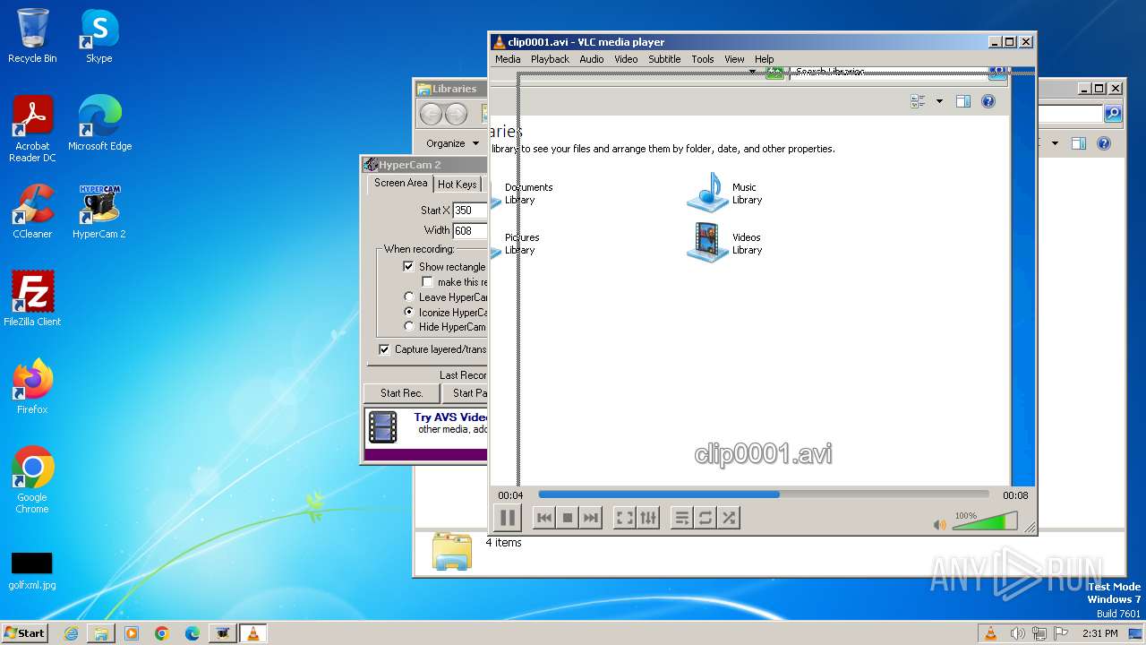Select Iconize HyperCam radio option

[409, 313]
